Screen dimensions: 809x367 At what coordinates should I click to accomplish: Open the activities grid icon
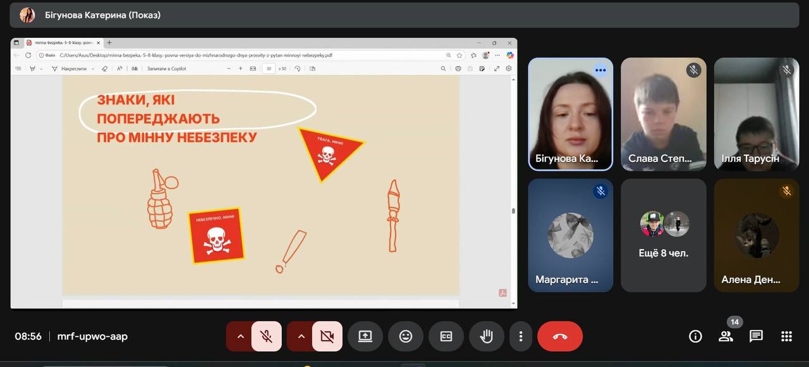pos(786,336)
